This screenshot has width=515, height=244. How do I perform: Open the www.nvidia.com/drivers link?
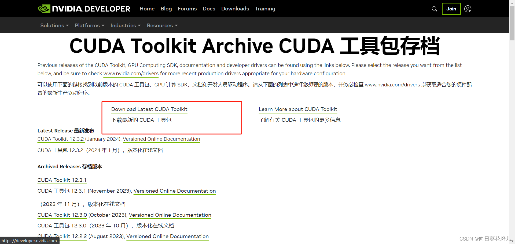click(131, 74)
